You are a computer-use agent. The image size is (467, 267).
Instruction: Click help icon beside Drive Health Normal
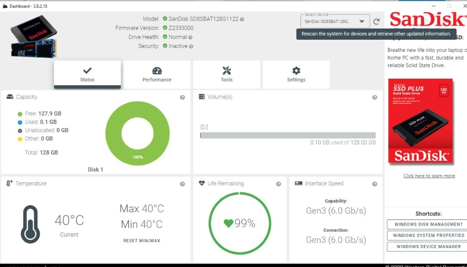pos(190,38)
